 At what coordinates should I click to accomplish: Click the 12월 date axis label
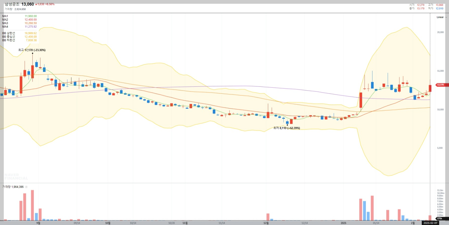point(266,223)
